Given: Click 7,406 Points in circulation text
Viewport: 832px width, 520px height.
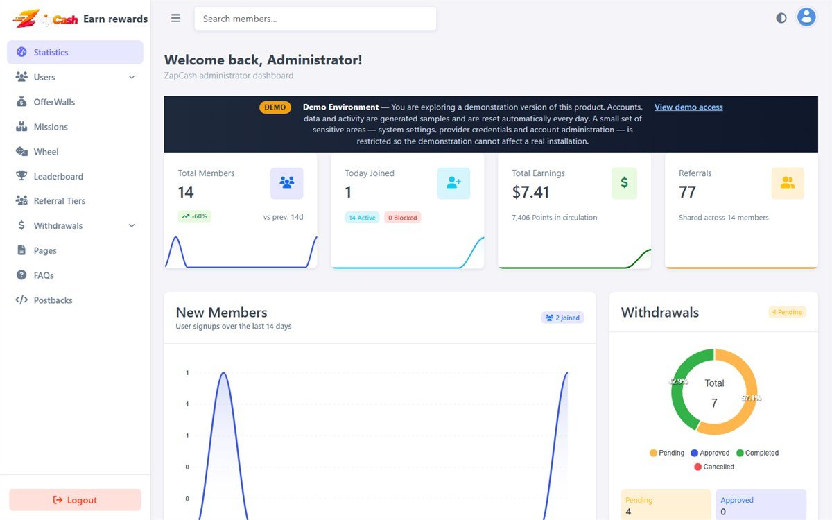Looking at the screenshot, I should [x=555, y=218].
